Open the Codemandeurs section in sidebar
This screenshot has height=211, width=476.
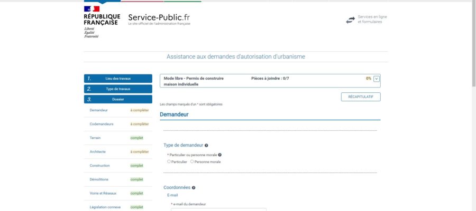click(102, 124)
